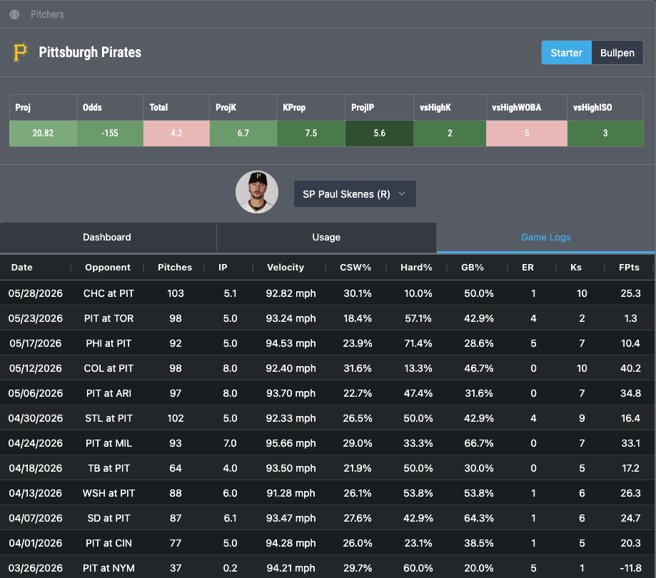Select the 04/30/2026 date cell
This screenshot has height=578, width=656.
coord(36,418)
